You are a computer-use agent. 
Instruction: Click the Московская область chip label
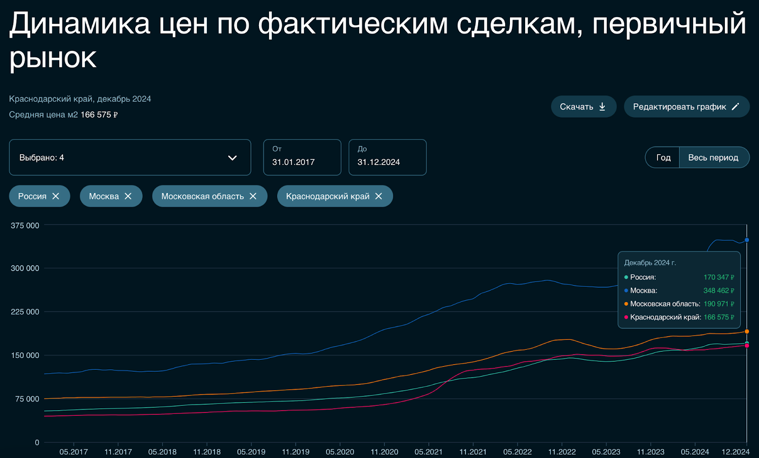[x=203, y=196]
